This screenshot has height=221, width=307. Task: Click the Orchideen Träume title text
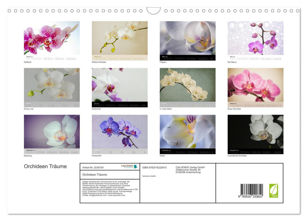(45, 166)
